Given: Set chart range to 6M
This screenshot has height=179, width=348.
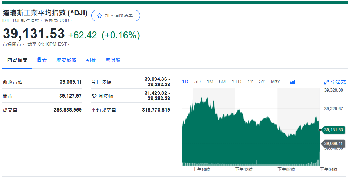Looking at the screenshot, I should (222, 81).
